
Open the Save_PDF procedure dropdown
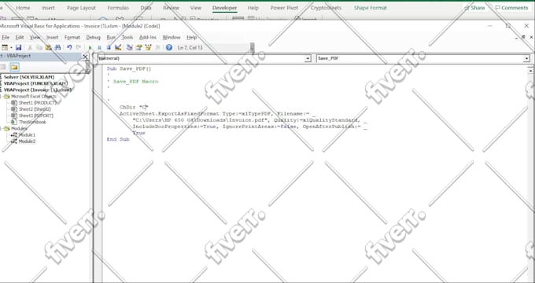[x=526, y=59]
